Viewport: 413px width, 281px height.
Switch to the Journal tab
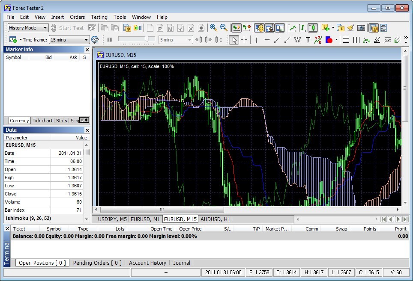[182, 263]
